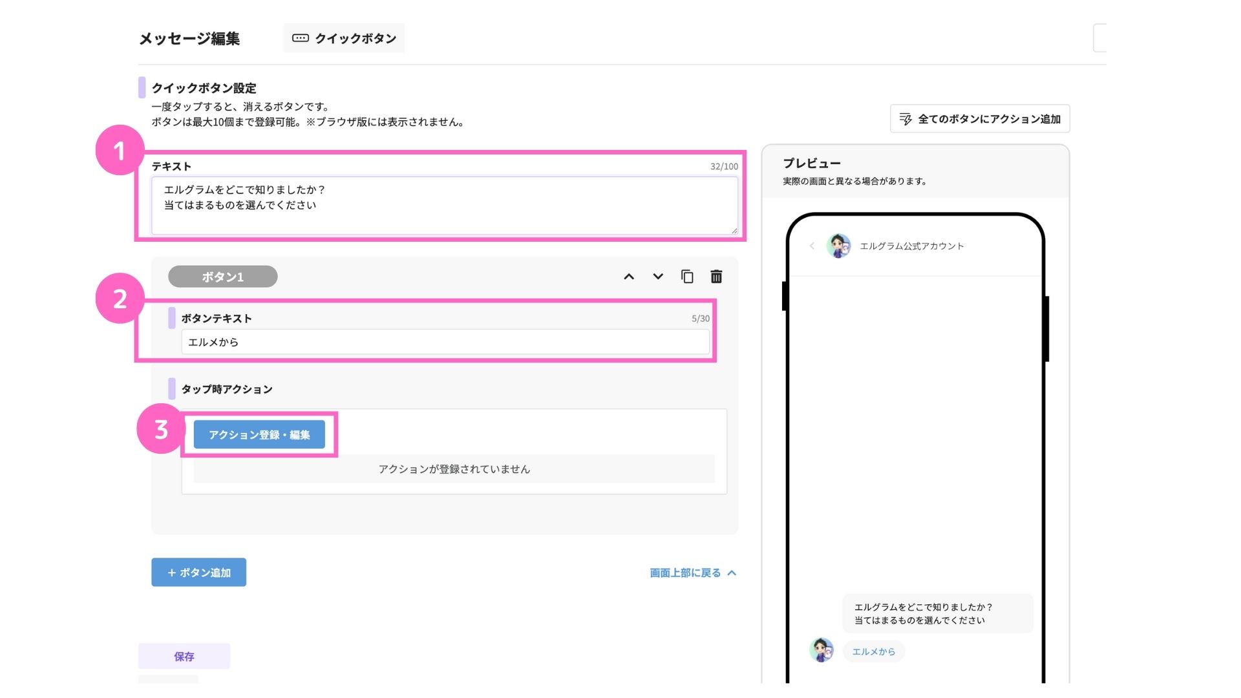
Task: Follow the 画面上部に戻る link
Action: coord(693,573)
